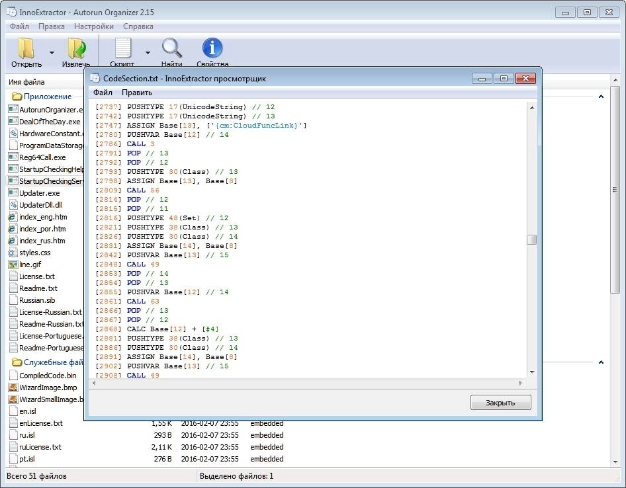Select WizardSmallImage bitmap icon
The image size is (626, 488).
pos(13,399)
